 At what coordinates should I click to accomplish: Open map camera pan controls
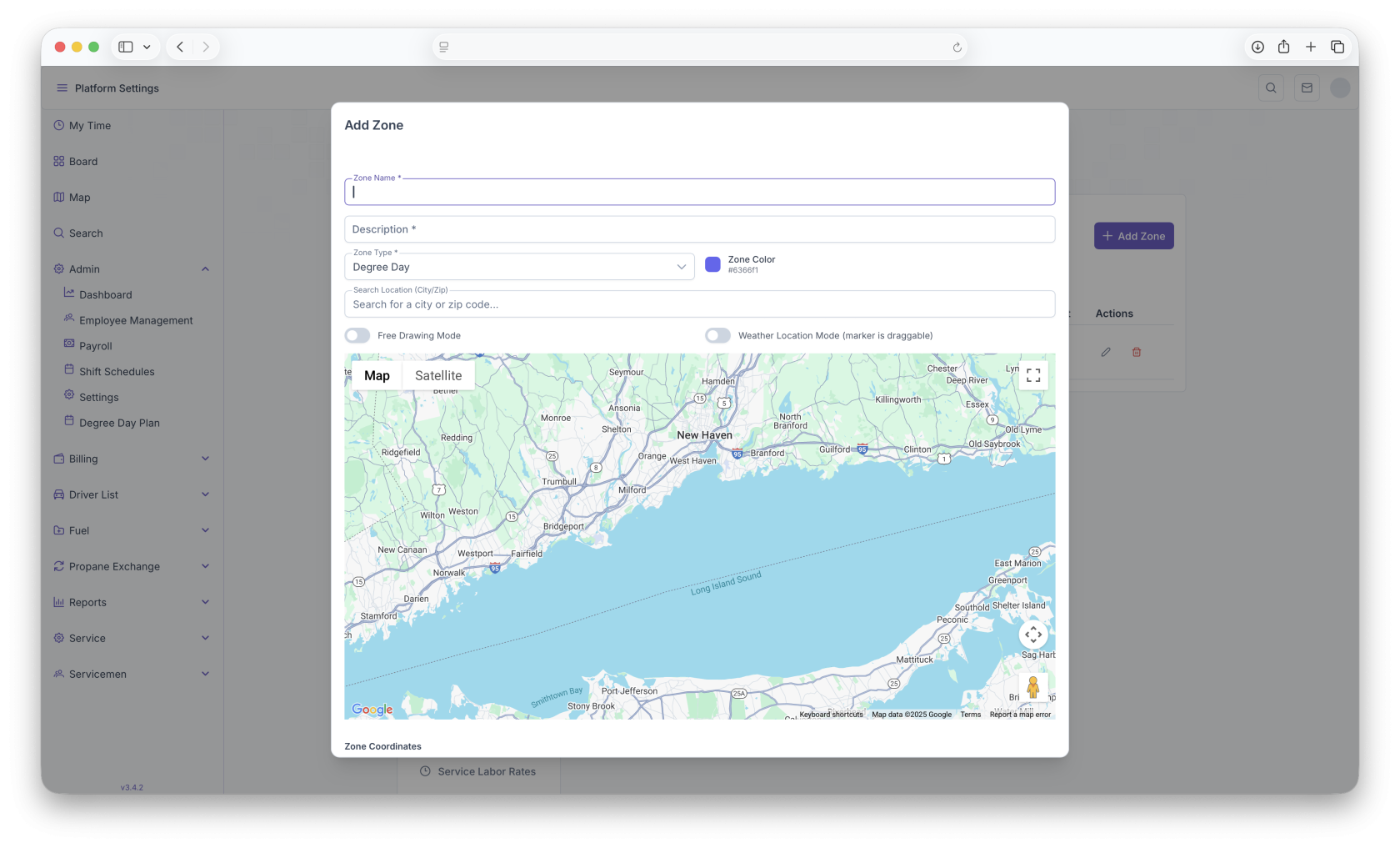click(x=1032, y=635)
